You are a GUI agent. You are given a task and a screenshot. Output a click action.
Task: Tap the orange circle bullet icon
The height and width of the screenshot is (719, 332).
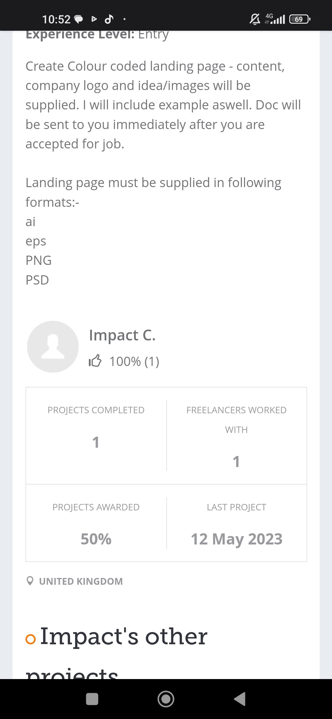point(30,639)
